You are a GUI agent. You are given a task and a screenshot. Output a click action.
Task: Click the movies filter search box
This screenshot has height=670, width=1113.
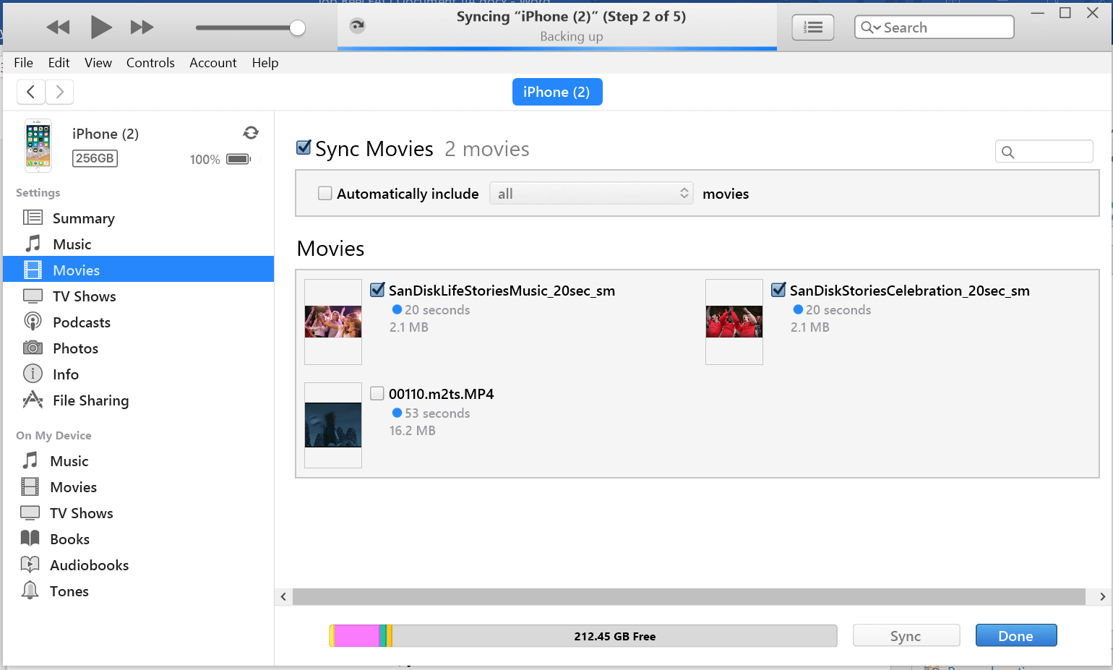[1044, 151]
